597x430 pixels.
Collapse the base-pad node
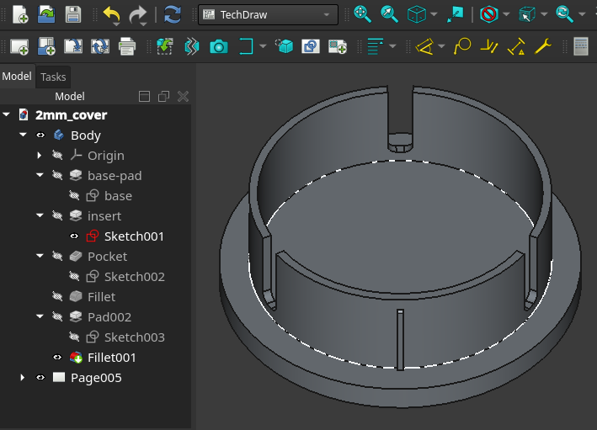pyautogui.click(x=40, y=175)
